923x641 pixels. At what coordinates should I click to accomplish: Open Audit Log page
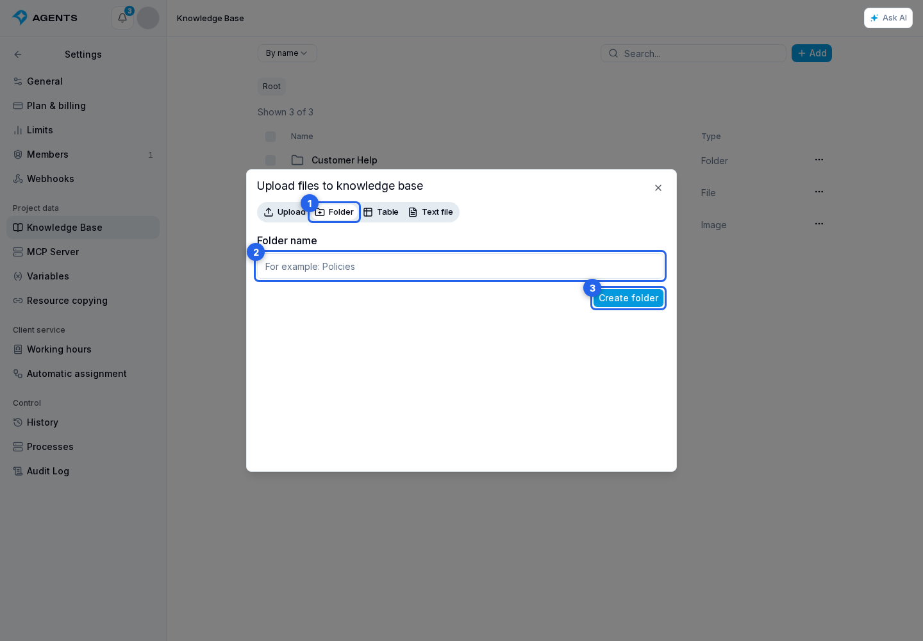pos(83,471)
